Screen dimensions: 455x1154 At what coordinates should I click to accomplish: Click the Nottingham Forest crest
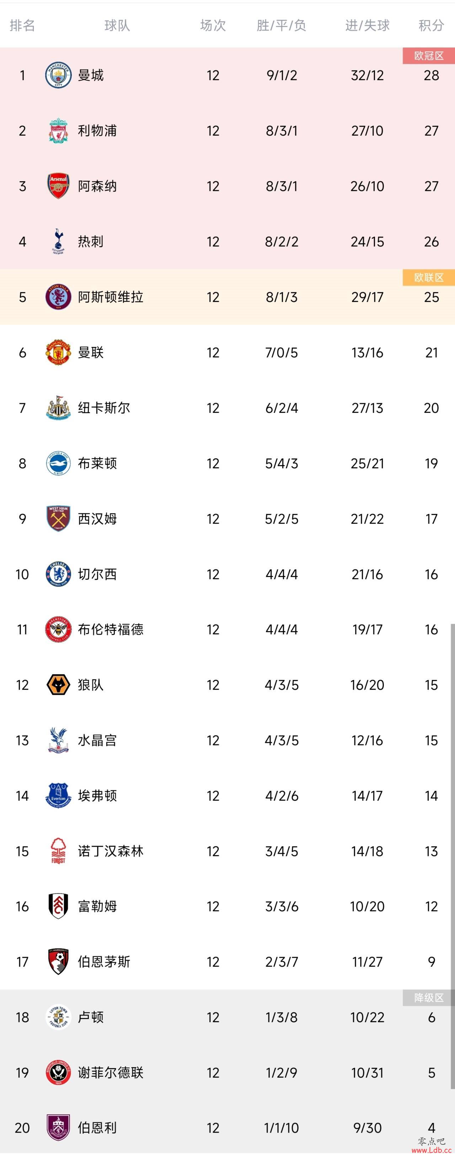(58, 851)
